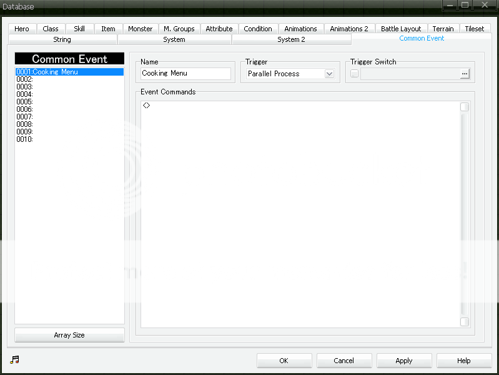Switch to the Animations 2 tab
Image resolution: width=499 pixels, height=375 pixels.
349,29
